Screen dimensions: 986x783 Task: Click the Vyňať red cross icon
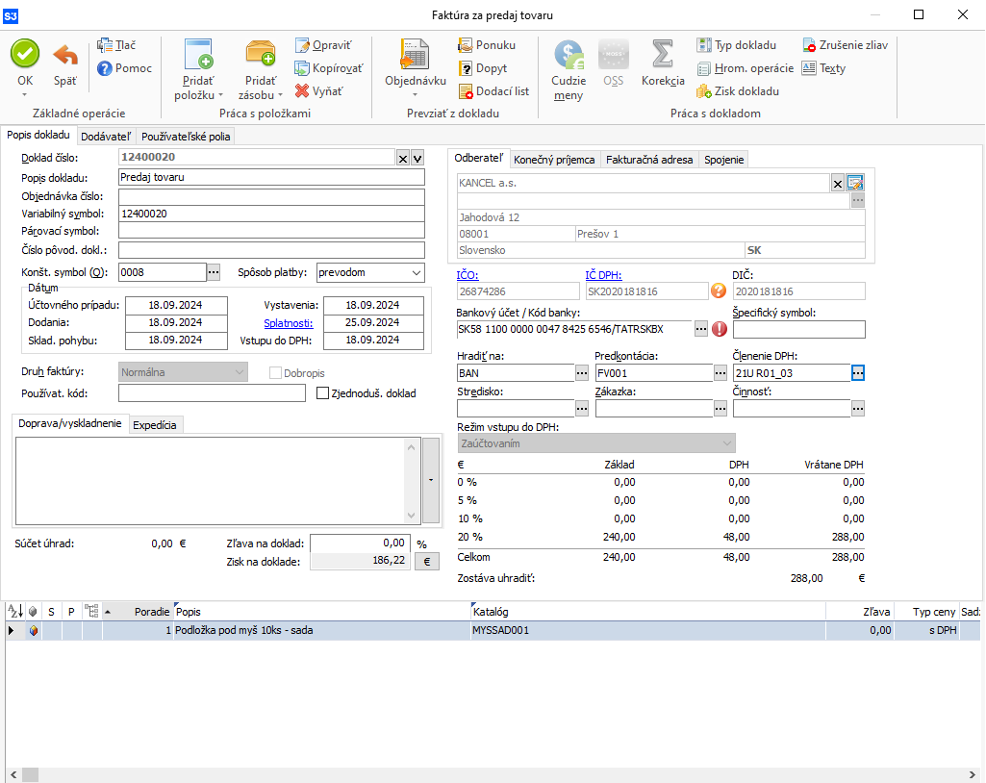click(302, 91)
